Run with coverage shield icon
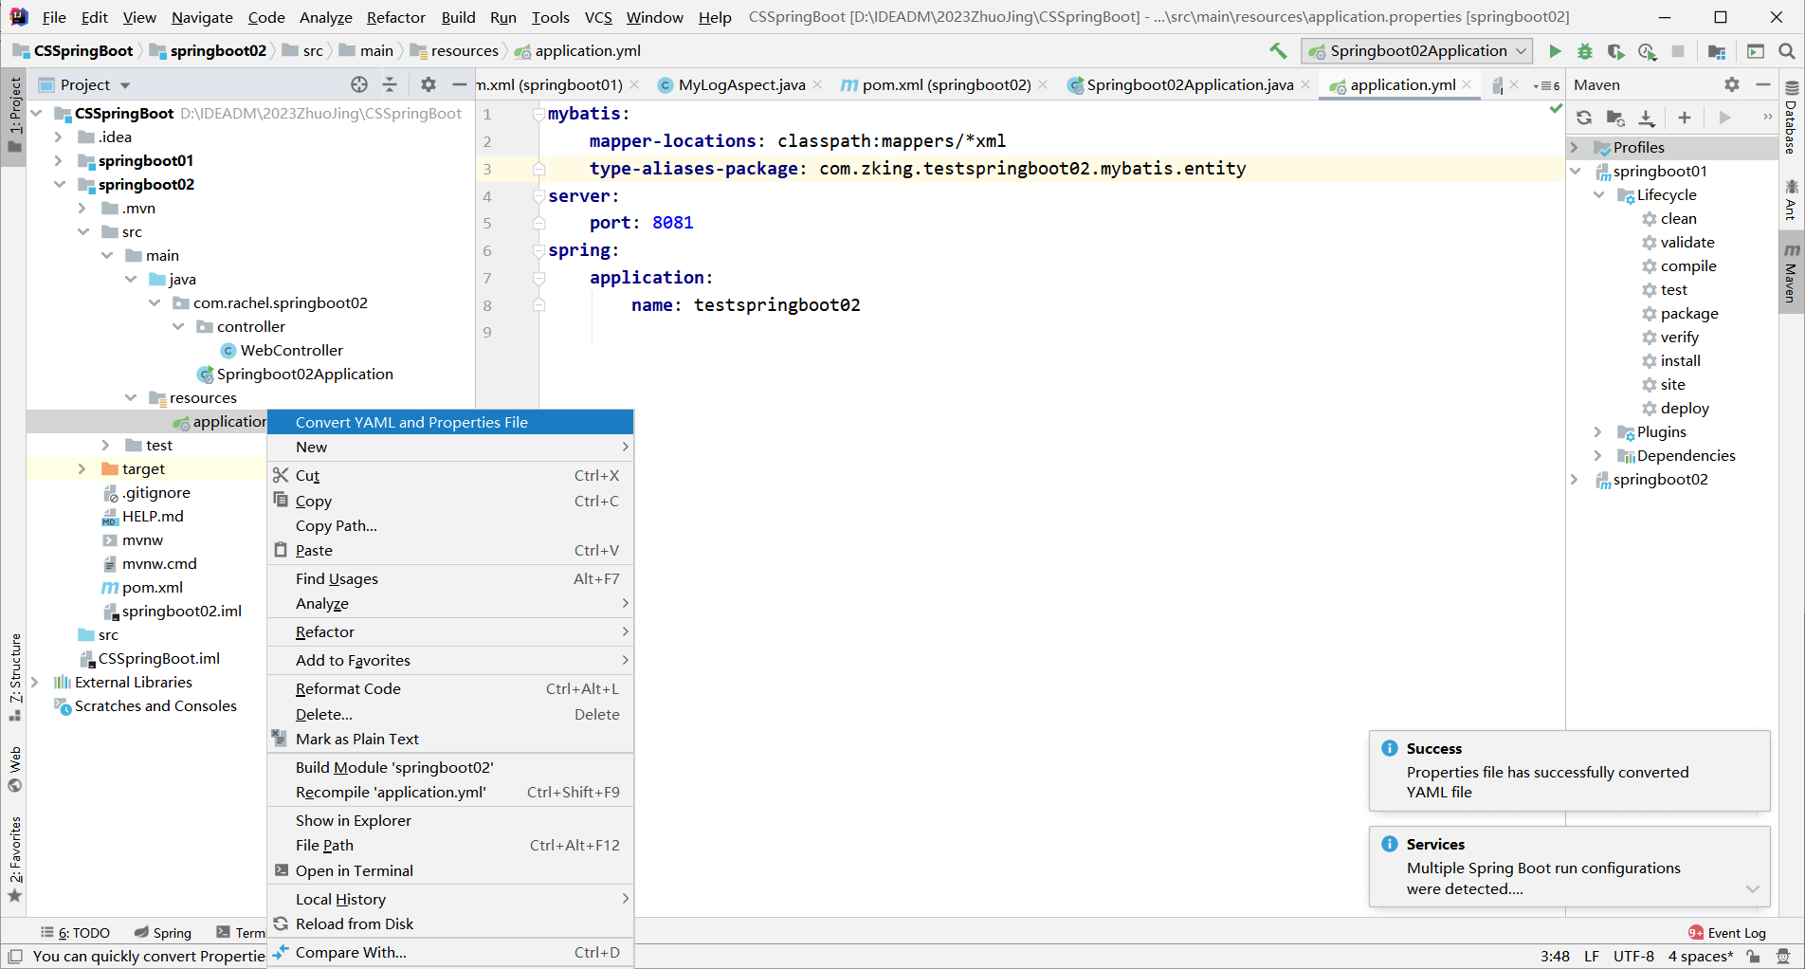 [1616, 51]
